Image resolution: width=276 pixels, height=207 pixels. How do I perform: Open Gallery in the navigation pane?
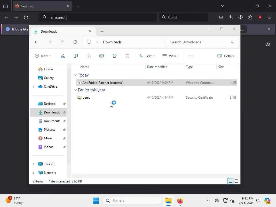46,78
